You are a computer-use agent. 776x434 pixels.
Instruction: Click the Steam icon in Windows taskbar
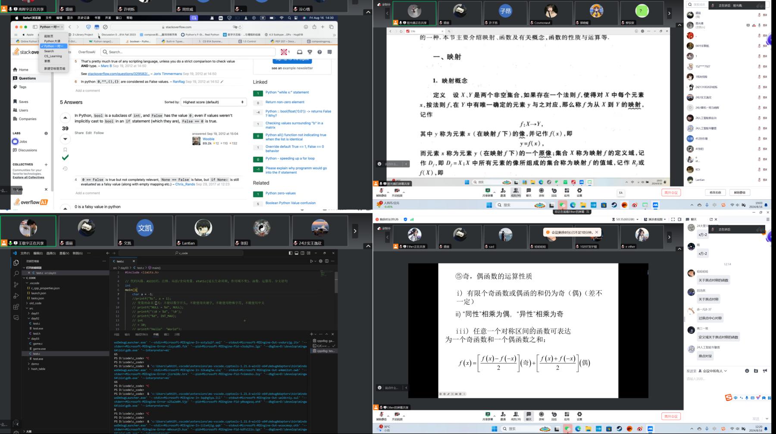(x=614, y=205)
